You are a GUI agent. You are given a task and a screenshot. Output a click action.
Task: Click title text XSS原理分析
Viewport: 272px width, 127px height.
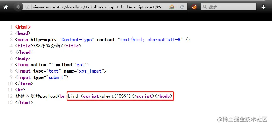pos(47,46)
